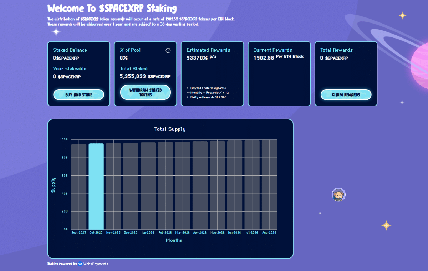Click the 'Staked Balance' label
Viewport: 428px width, 271px height.
coord(70,50)
